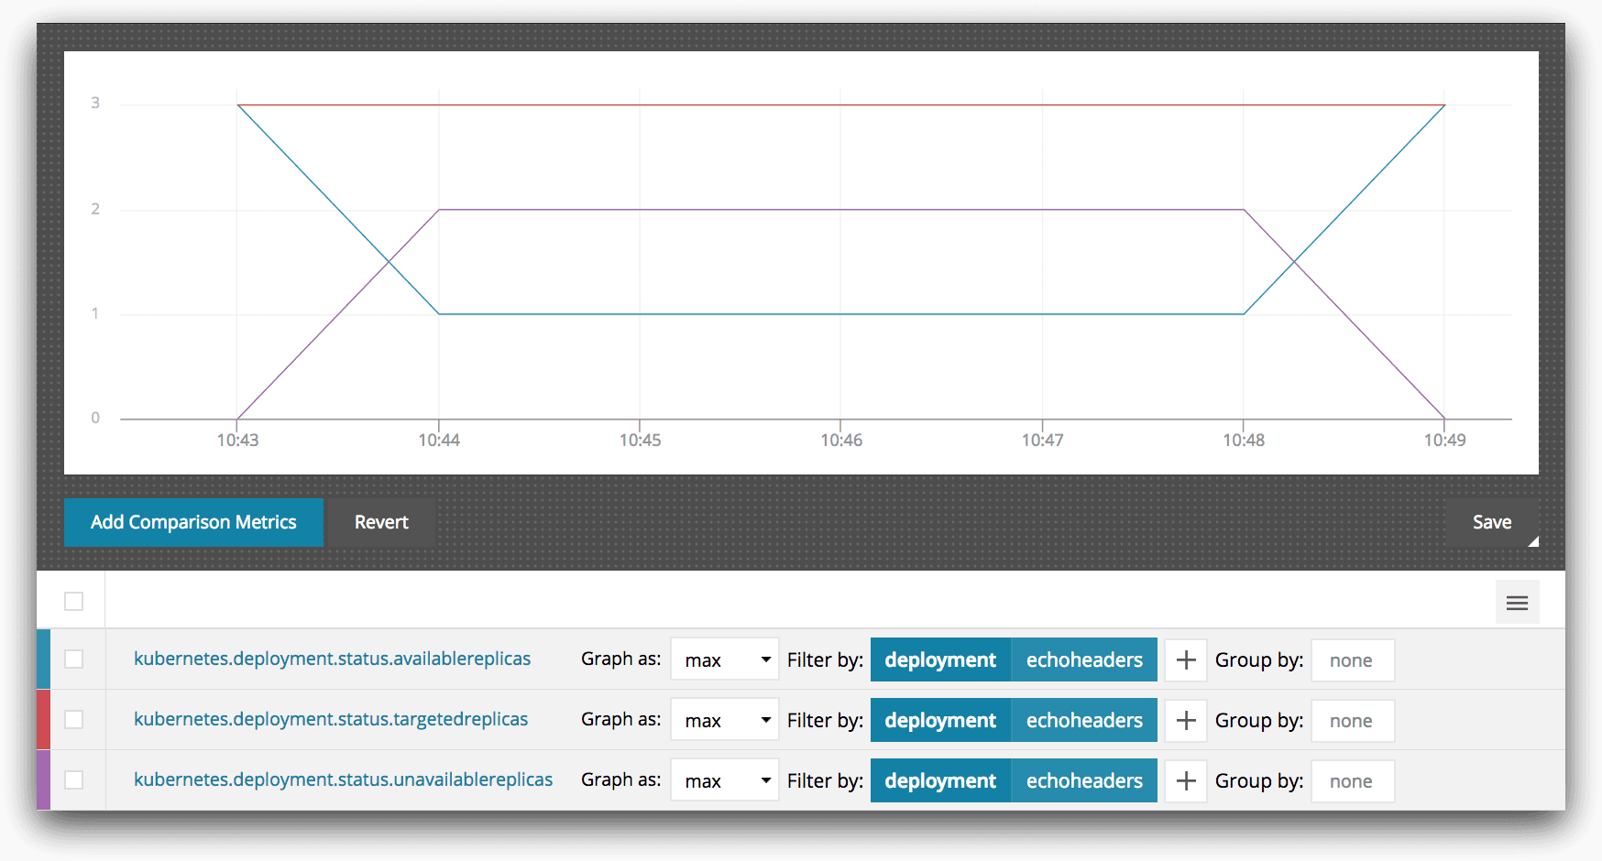Image resolution: width=1602 pixels, height=861 pixels.
Task: Open Graph as dropdown for unavailablereplicas
Action: coord(724,781)
